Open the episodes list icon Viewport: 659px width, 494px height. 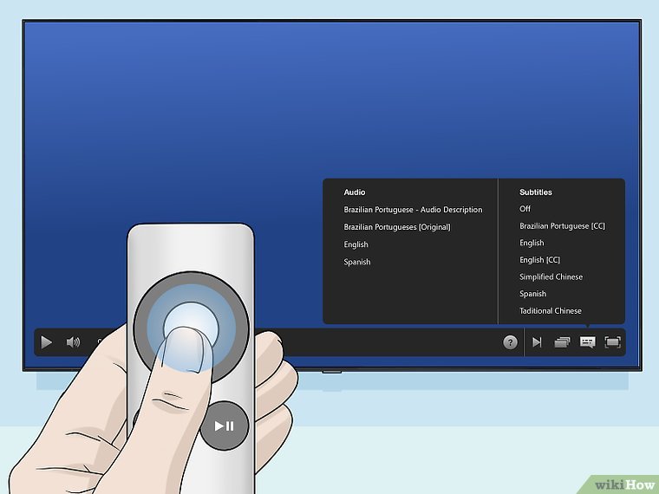(x=562, y=342)
